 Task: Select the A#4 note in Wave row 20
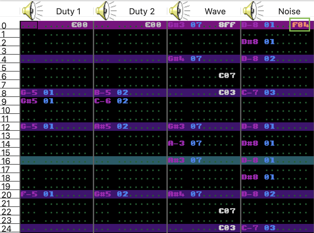pos(176,194)
